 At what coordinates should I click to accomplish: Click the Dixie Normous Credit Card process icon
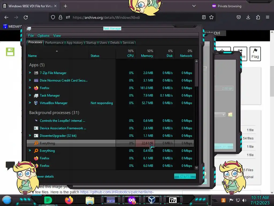coord(36,80)
